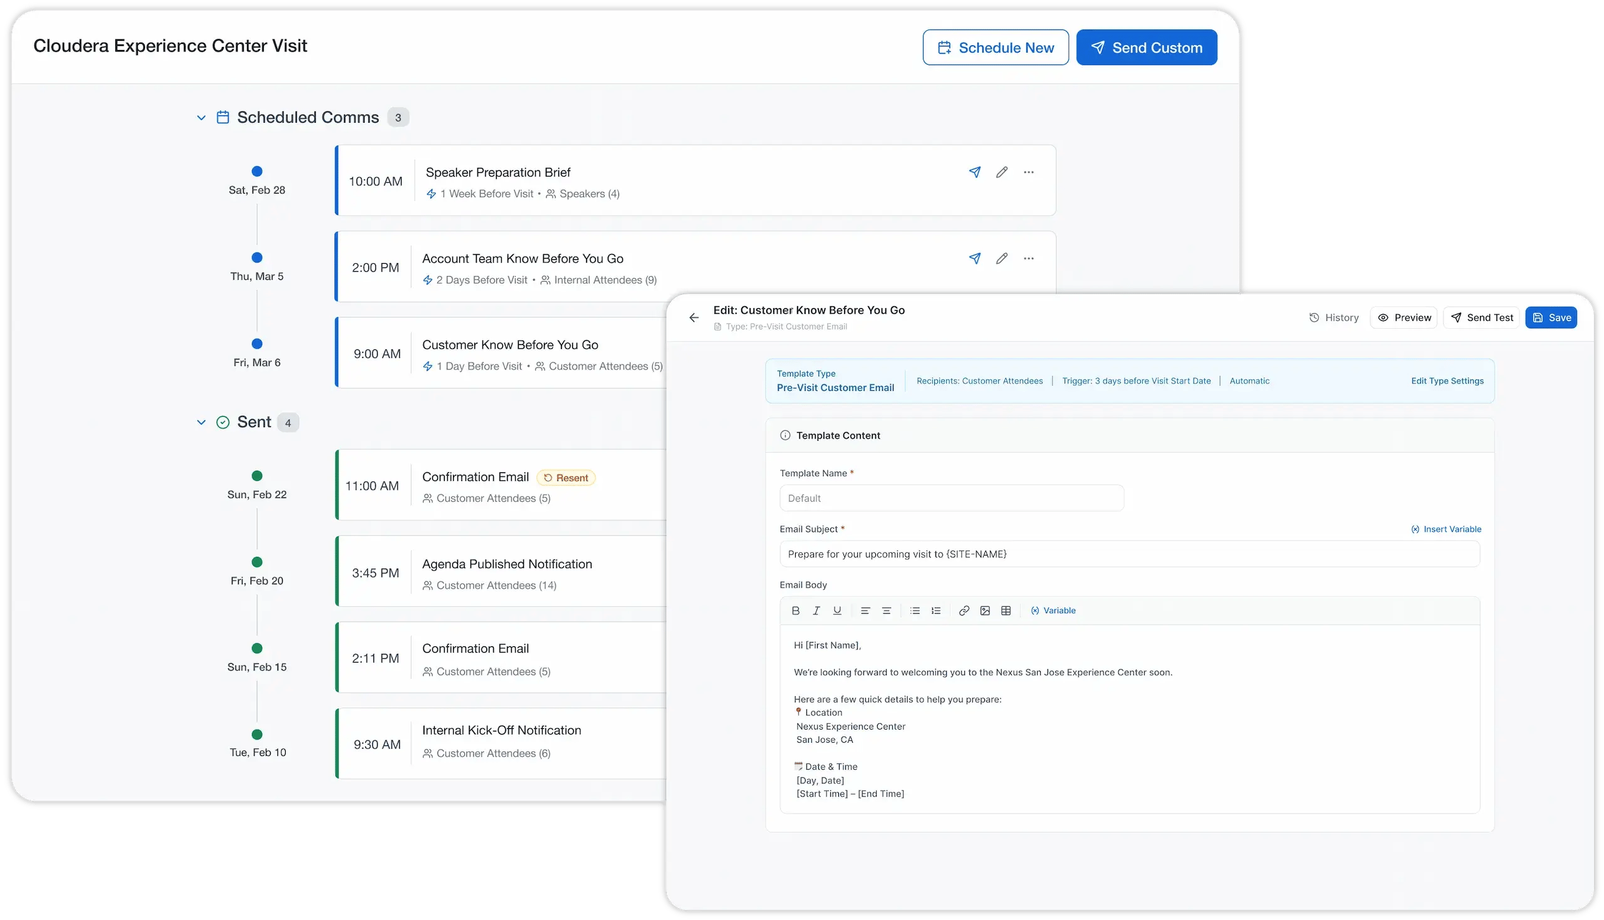
Task: Edit Account Team Know Before You Go with pencil icon
Action: (x=1002, y=259)
